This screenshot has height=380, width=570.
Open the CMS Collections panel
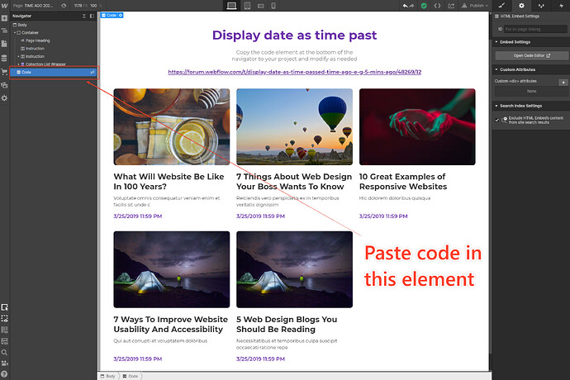(4, 58)
